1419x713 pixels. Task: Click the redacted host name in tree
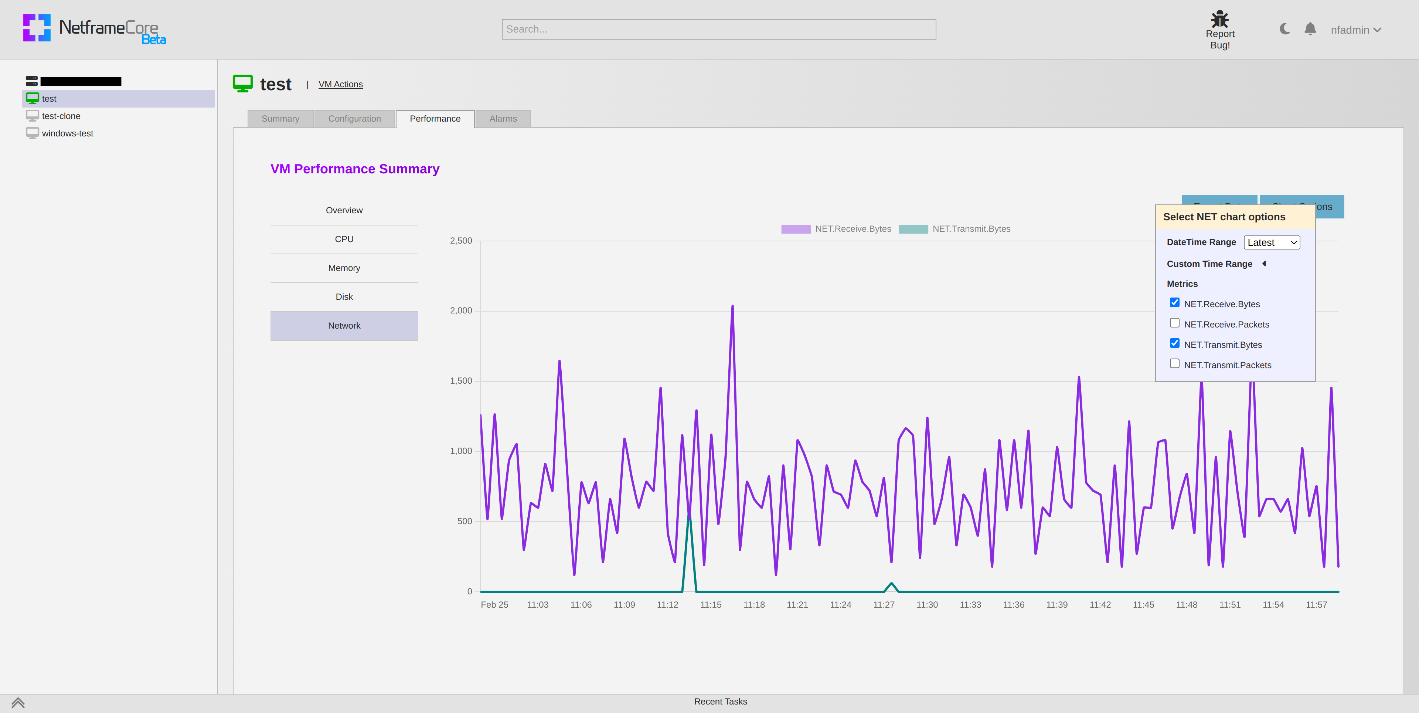click(81, 82)
